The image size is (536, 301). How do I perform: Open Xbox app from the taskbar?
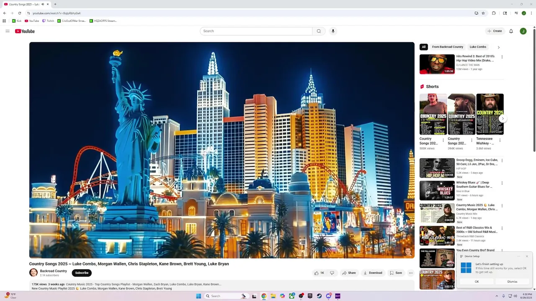pos(292,296)
